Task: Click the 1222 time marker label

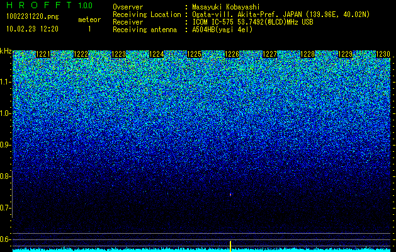Action: pos(81,54)
